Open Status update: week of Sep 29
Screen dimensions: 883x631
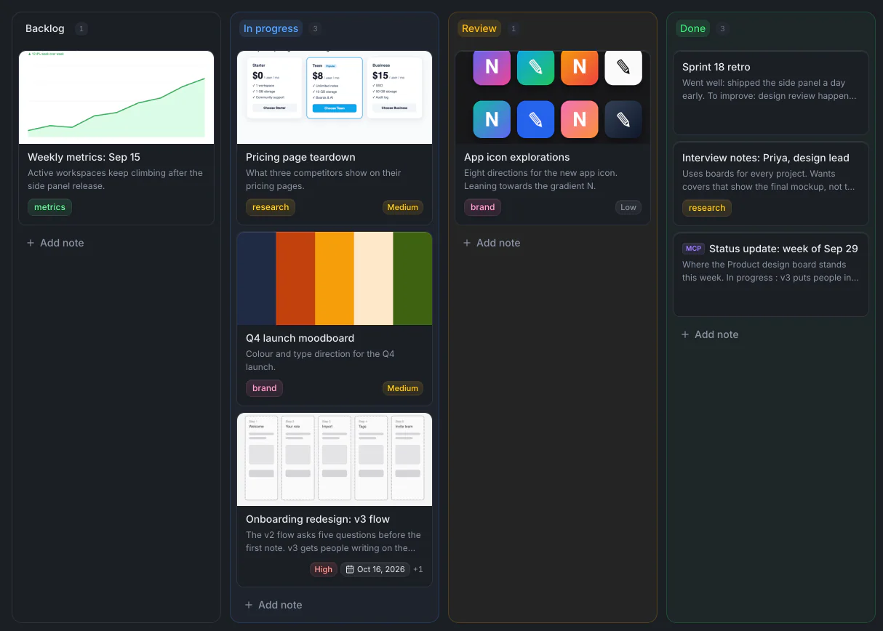point(771,274)
